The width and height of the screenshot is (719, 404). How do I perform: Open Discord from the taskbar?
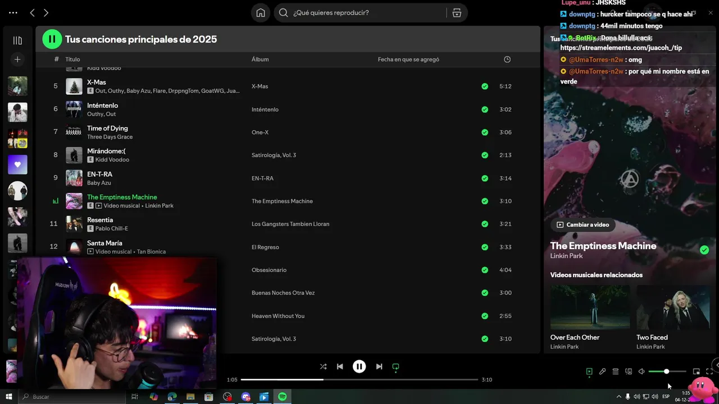245,397
